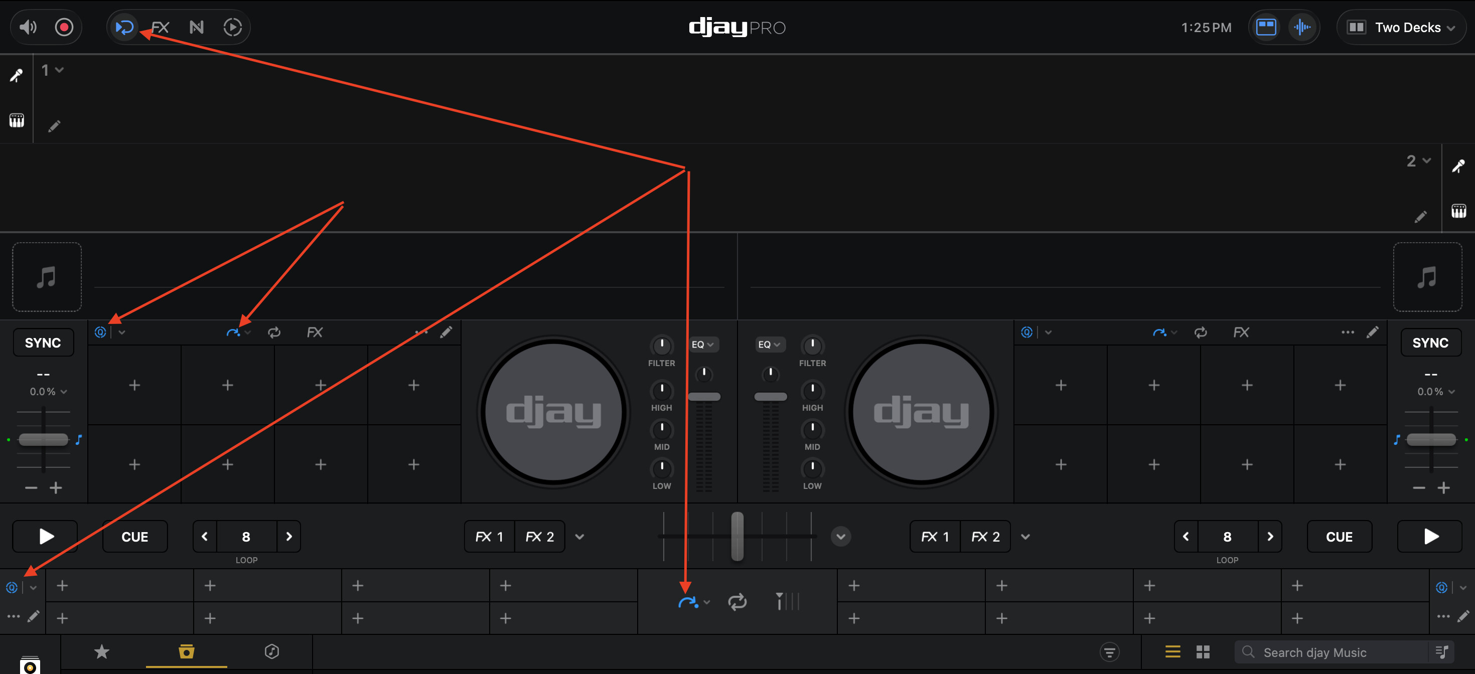
Task: Click the favorites star icon in library
Action: click(x=101, y=651)
